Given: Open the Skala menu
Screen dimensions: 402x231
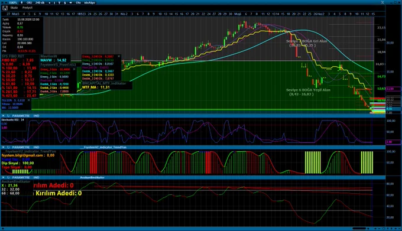Looking at the screenshot, I should tap(14, 8).
